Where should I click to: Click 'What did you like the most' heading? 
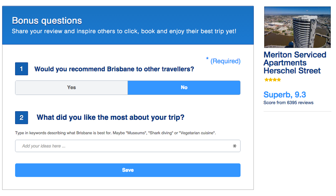point(111,117)
